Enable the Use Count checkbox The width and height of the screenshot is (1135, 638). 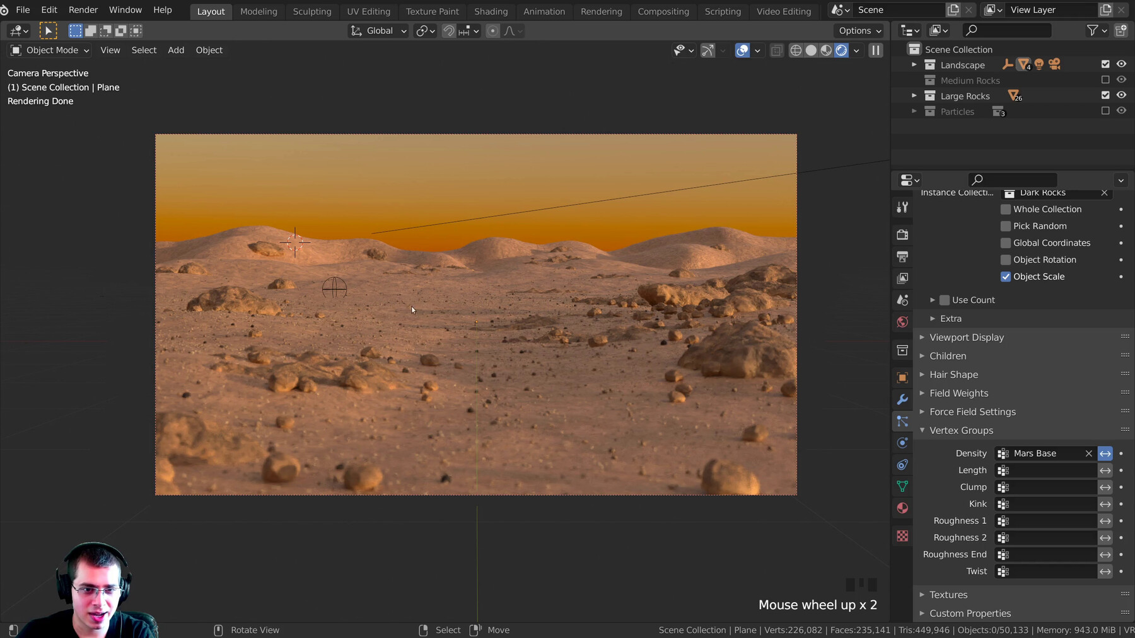coord(945,300)
